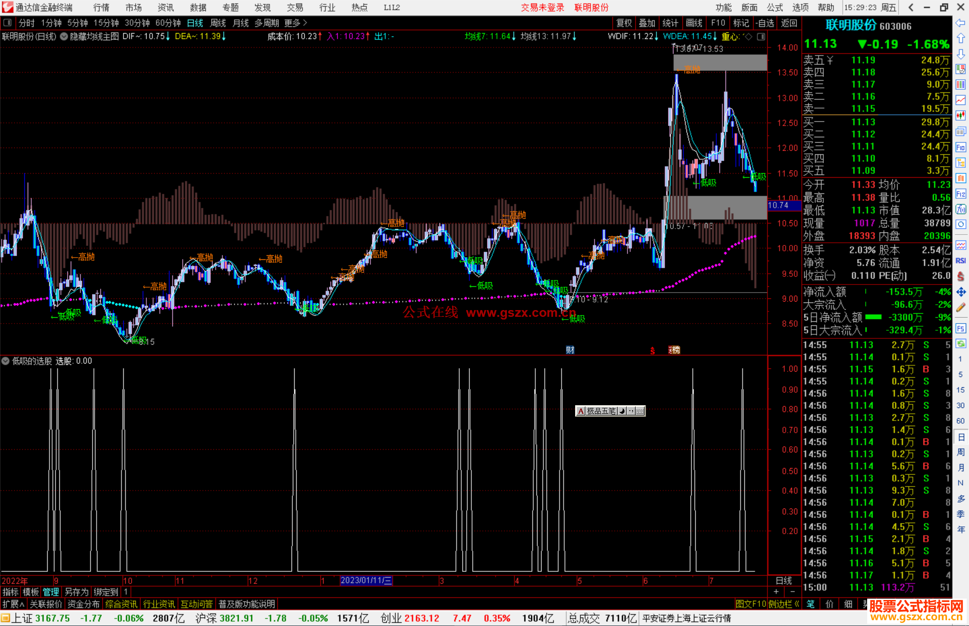The height and width of the screenshot is (626, 969).
Task: Toggle the round button before 低吸的选股
Action: tap(5, 361)
